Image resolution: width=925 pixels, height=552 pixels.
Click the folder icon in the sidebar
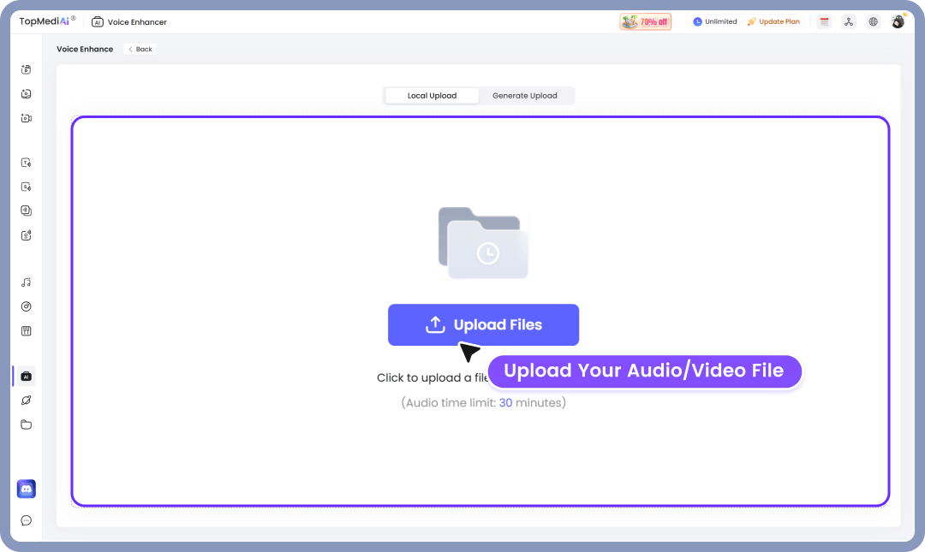26,424
